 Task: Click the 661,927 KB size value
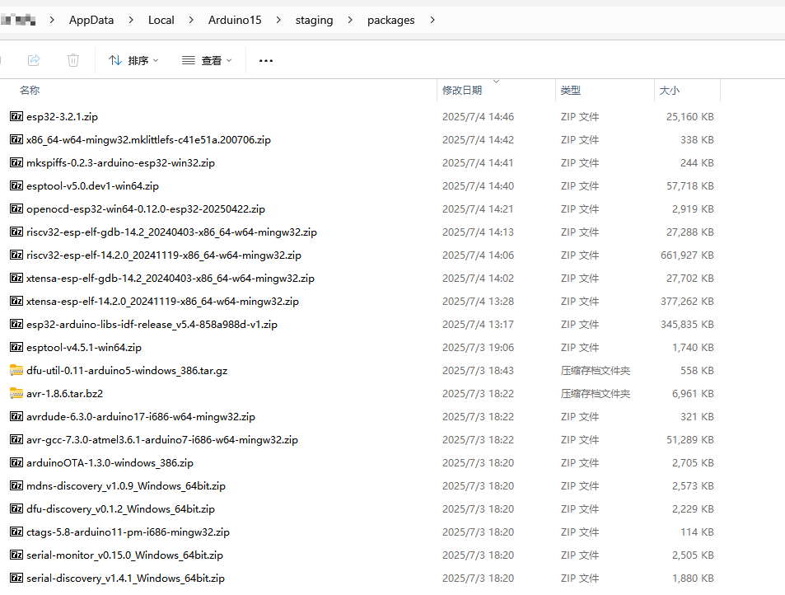click(x=687, y=255)
